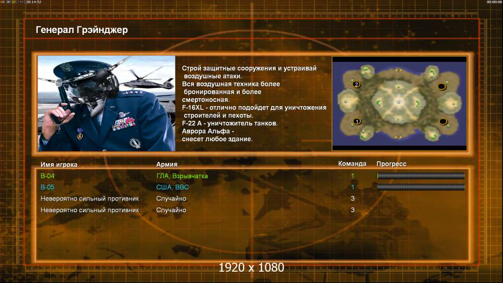Click the second 'Невероятно сильный противник' row
503x283 pixels.
coord(90,210)
